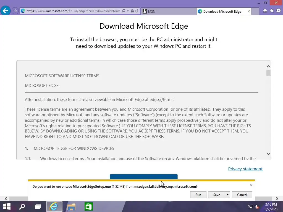Open taskbar Search magnifier
This screenshot has width=283, height=212.
click(x=22, y=206)
